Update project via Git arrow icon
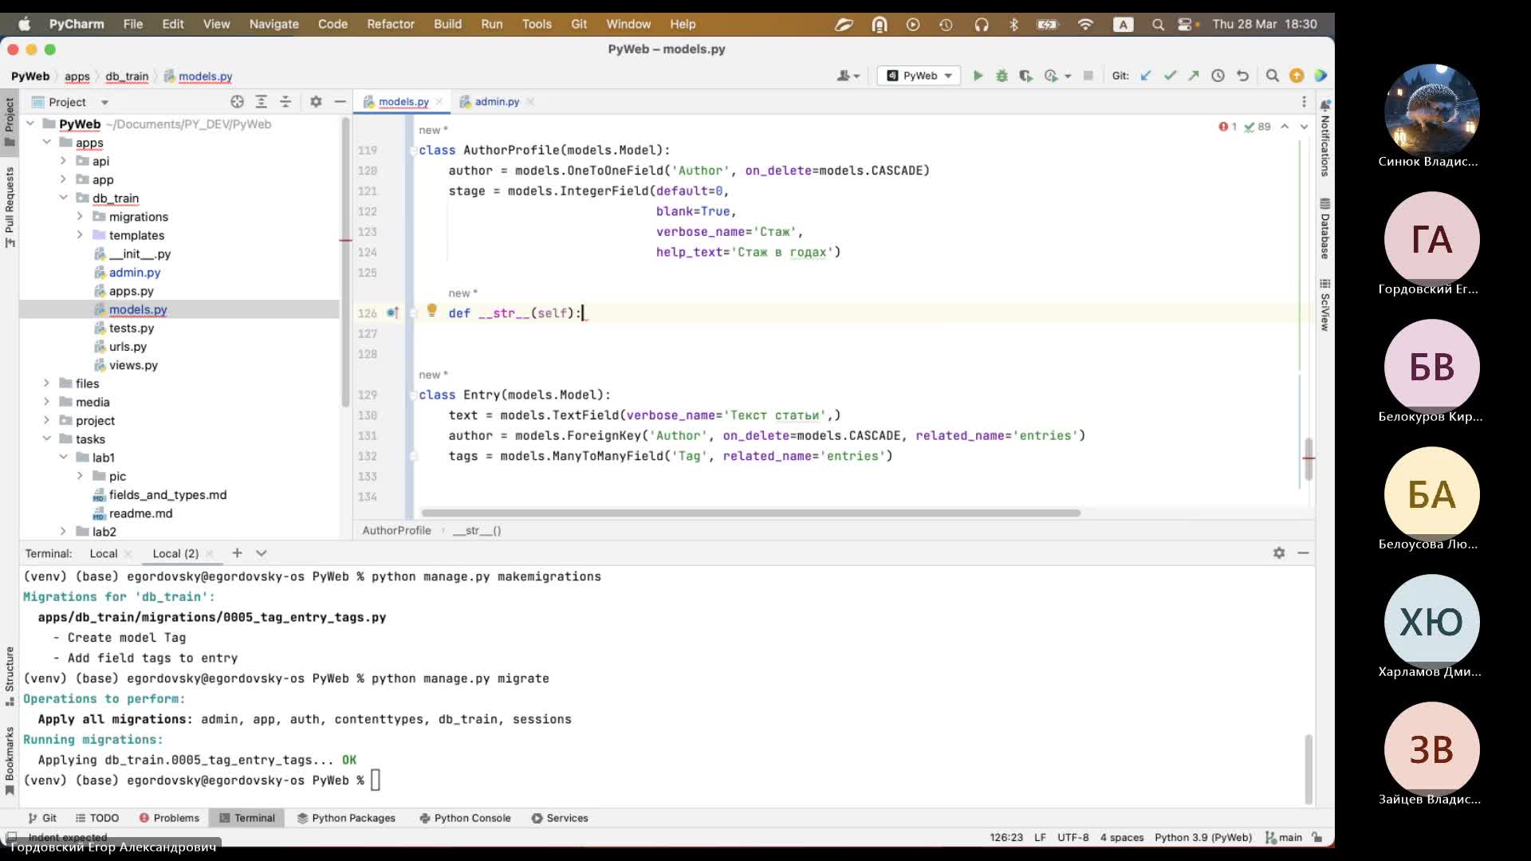 click(1146, 76)
